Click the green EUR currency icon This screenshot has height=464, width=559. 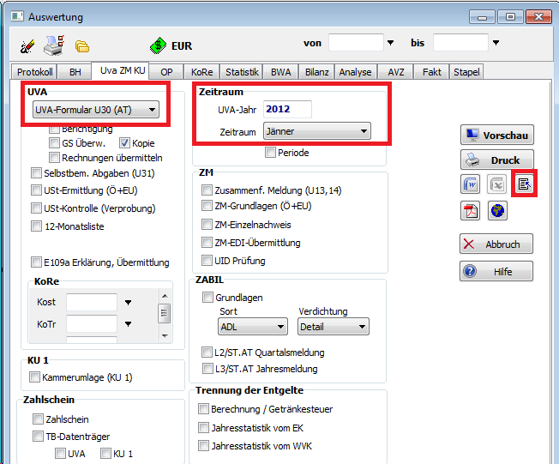click(x=158, y=45)
